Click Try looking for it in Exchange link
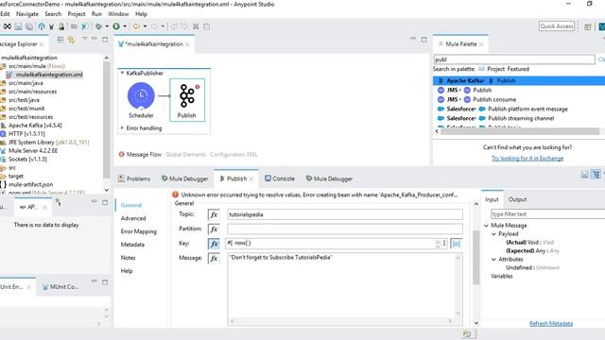Screen dimensions: 605x340 coord(527,159)
